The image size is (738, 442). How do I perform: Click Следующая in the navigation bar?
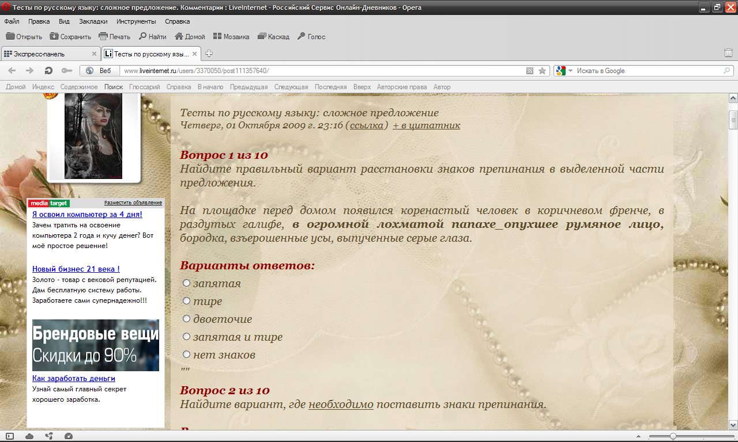pos(291,87)
